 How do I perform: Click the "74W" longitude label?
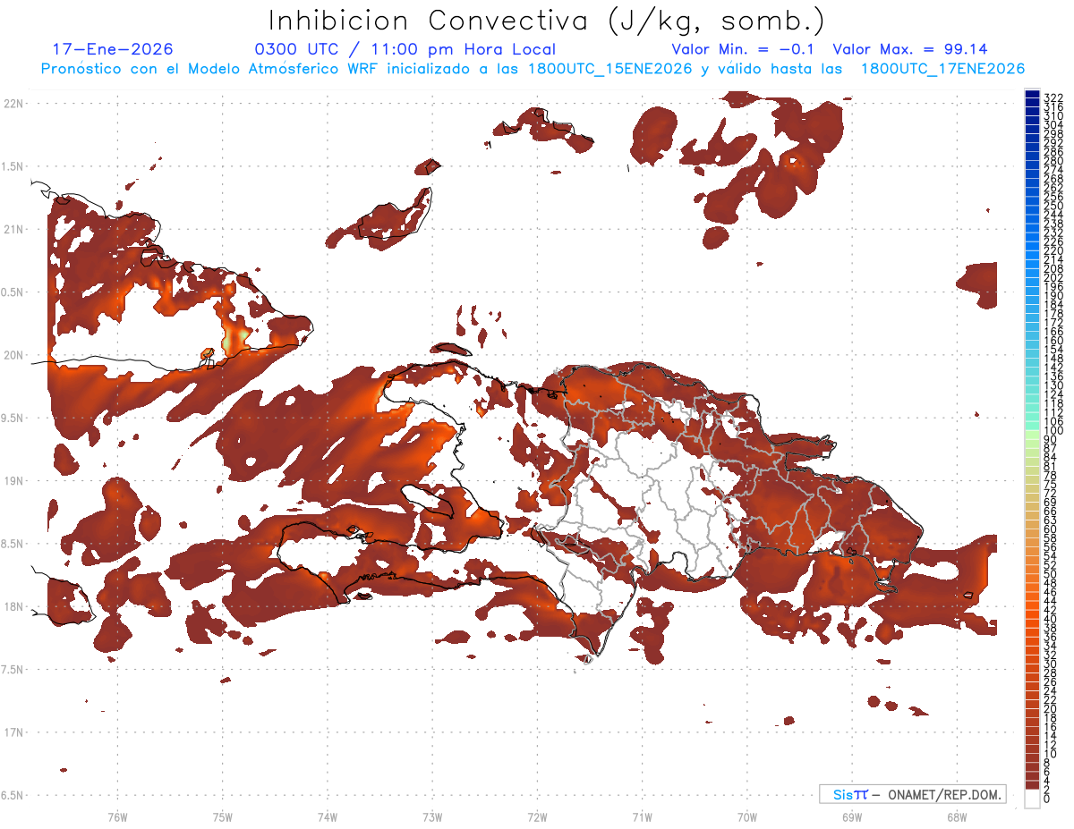[x=328, y=816]
